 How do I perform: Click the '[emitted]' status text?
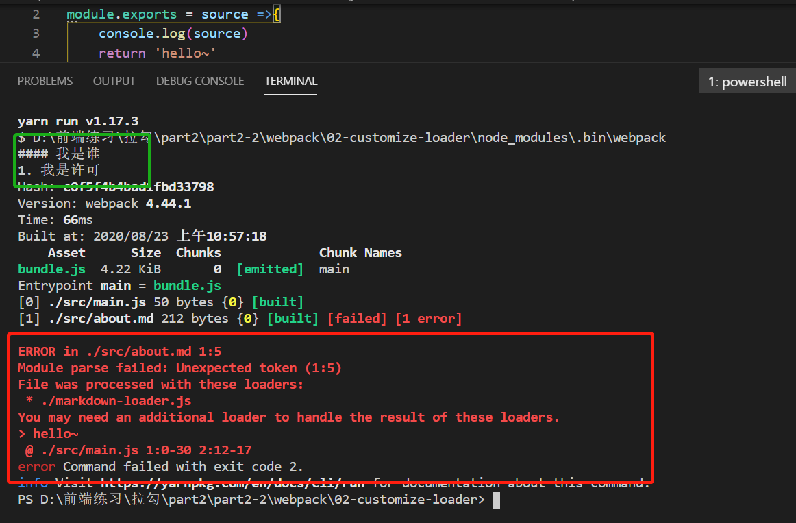tap(270, 269)
